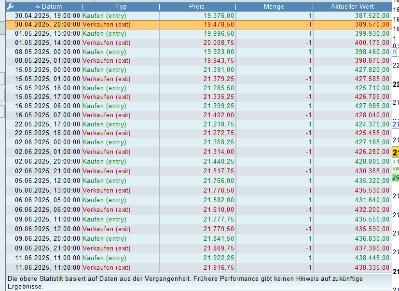Sort table by Datum column header
This screenshot has height=291, width=399.
point(48,7)
